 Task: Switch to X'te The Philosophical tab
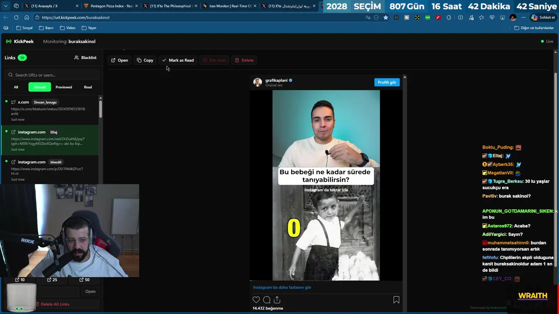[x=170, y=6]
